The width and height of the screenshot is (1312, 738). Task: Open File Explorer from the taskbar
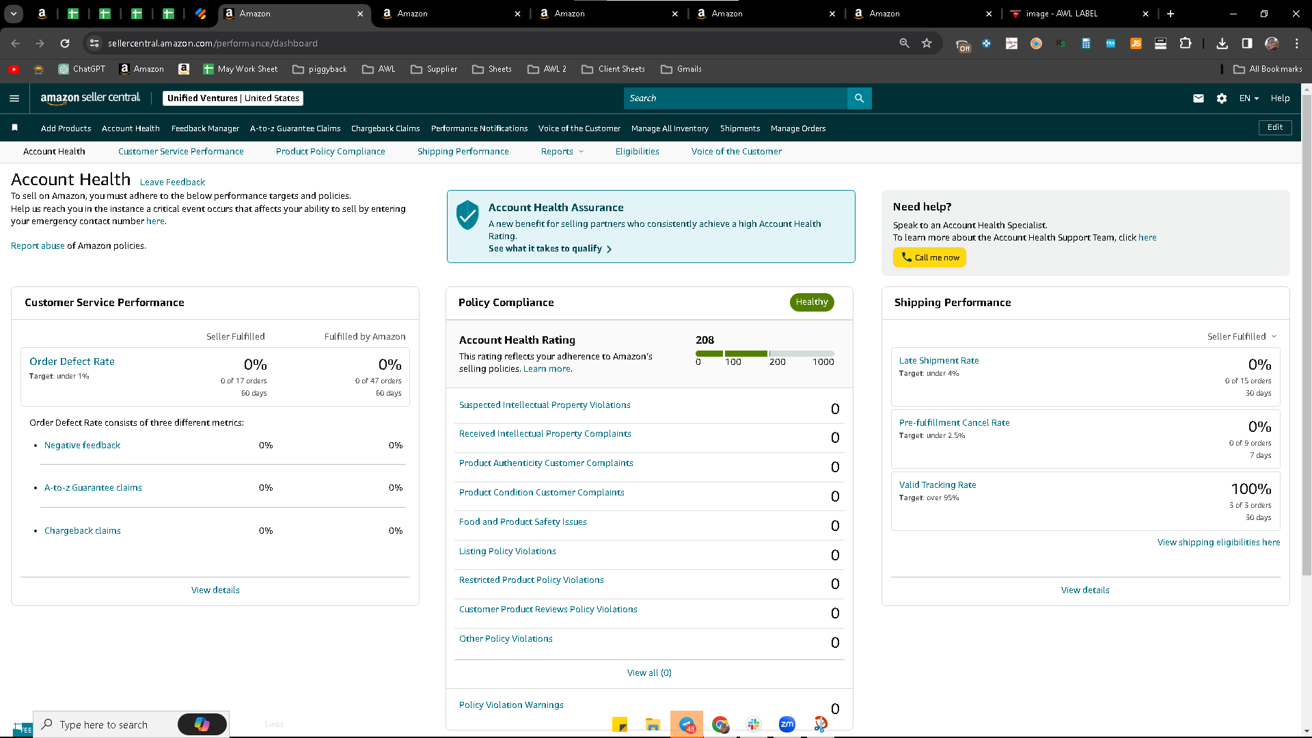tap(653, 724)
